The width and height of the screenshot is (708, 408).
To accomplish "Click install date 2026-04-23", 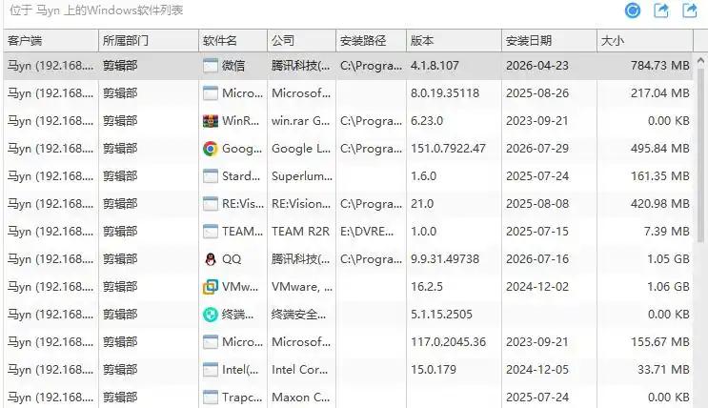I will point(537,66).
